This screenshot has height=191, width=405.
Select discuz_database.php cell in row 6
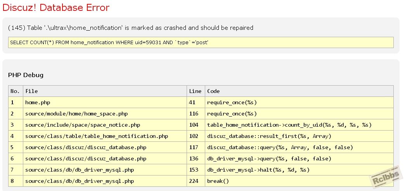(x=105, y=158)
